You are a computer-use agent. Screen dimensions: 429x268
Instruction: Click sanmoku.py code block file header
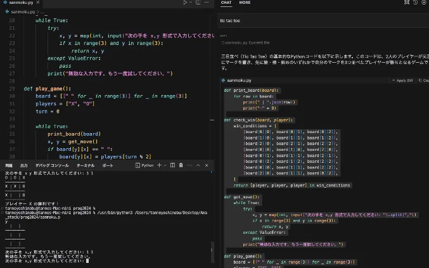click(239, 80)
